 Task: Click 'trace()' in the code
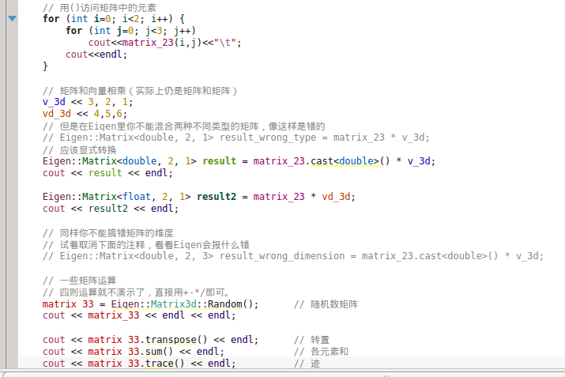[x=164, y=363]
